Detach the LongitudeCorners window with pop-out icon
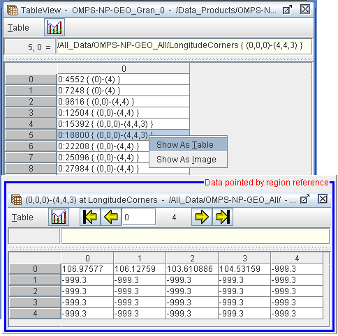Image resolution: width=338 pixels, height=336 pixels. click(304, 199)
